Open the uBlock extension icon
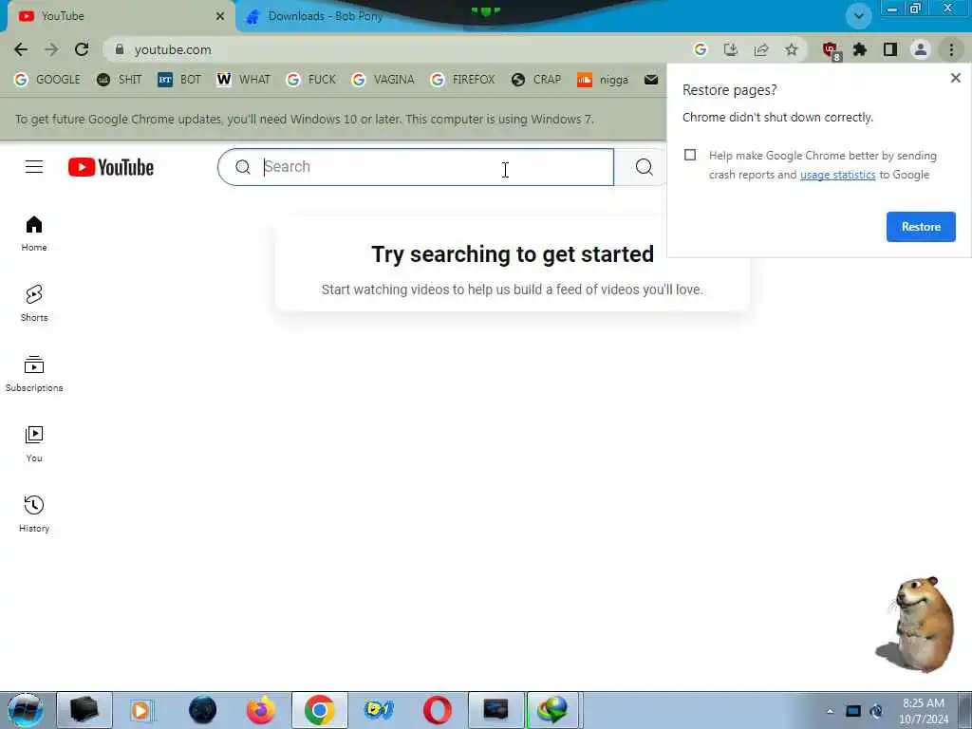Screen dimensions: 972x729 click(831, 50)
